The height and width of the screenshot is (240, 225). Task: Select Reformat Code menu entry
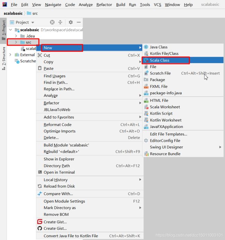coord(90,125)
